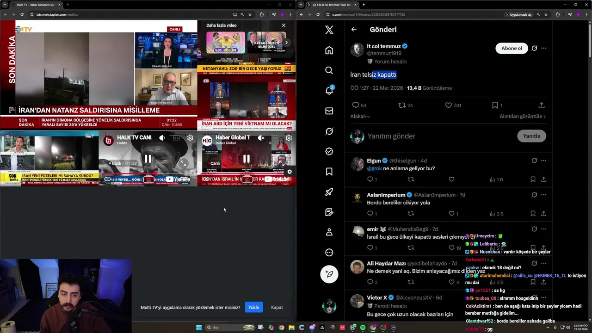Pause the Halk TV video
Screen dimensions: 592x333
click(x=148, y=159)
